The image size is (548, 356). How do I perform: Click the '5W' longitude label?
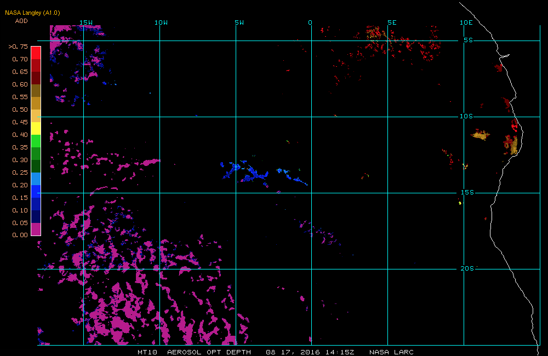click(239, 22)
